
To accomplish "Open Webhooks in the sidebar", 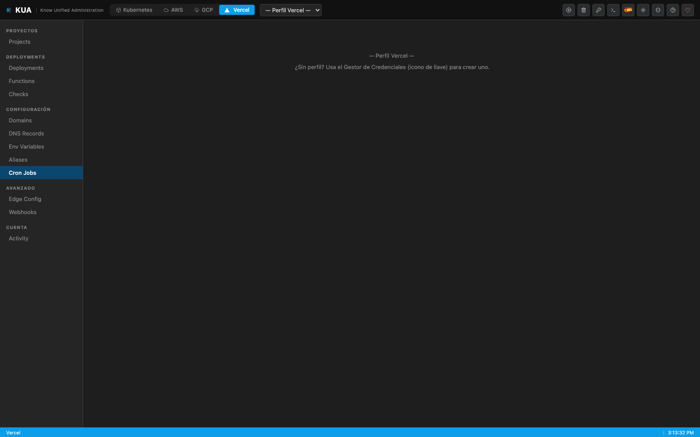I will click(x=41, y=212).
